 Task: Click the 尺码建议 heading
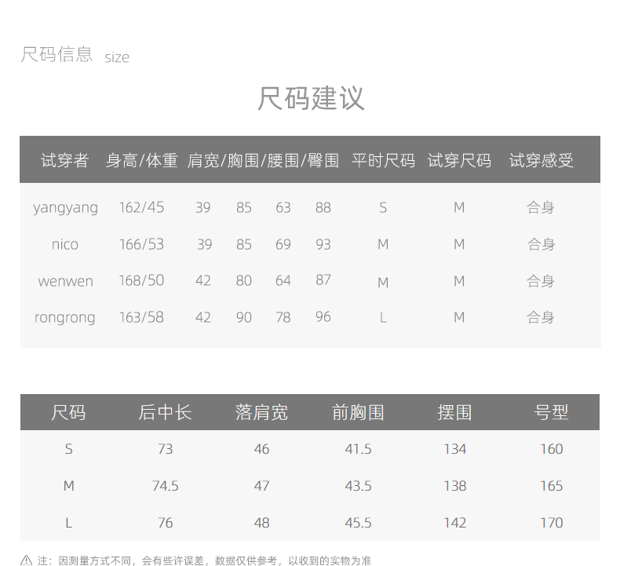coord(311,99)
